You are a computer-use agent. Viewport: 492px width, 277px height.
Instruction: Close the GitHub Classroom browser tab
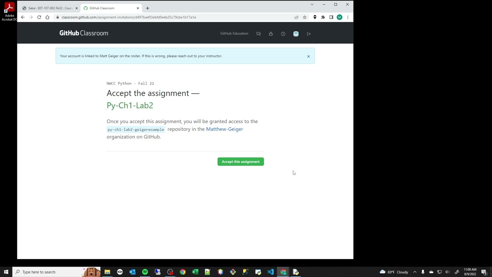138,8
